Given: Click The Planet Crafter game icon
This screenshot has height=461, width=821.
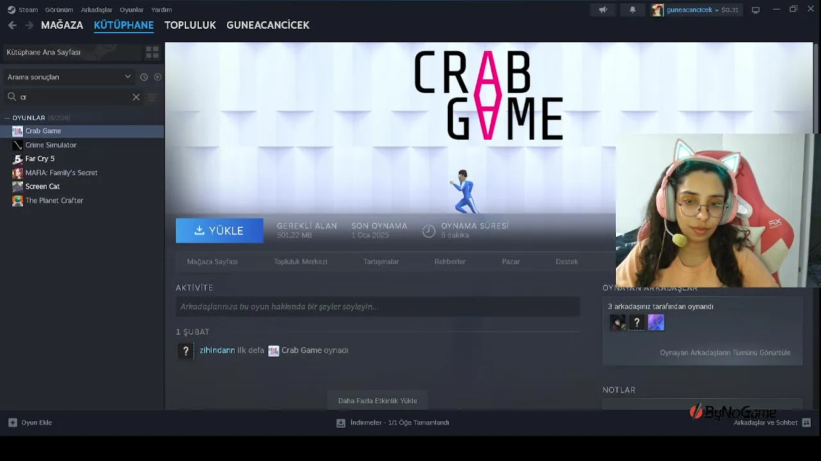Looking at the screenshot, I should tap(17, 200).
